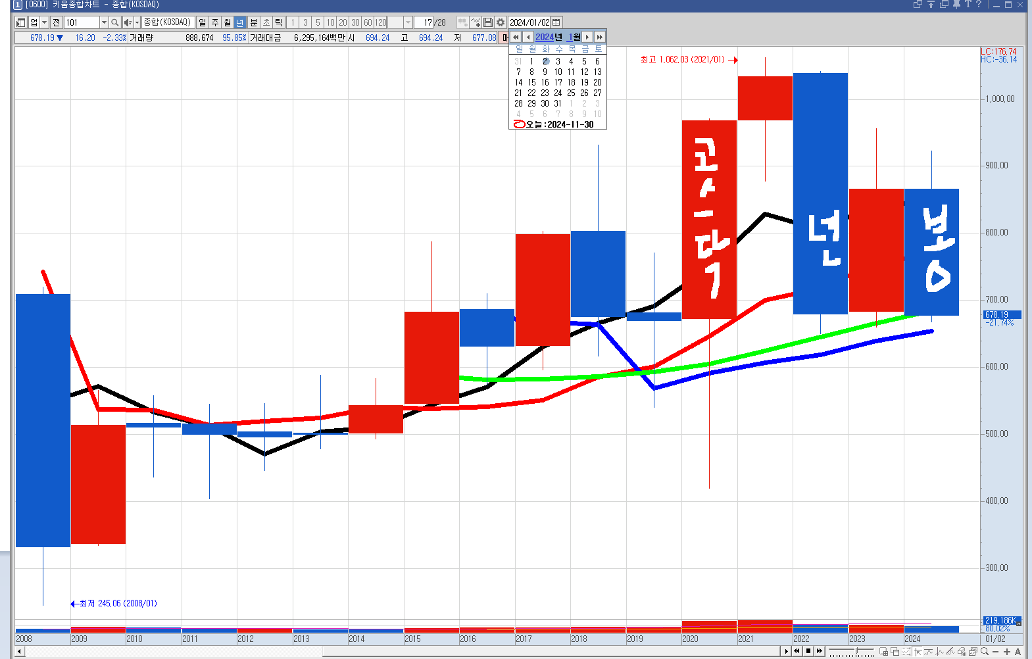Click the rewind button in bottom controls
Image resolution: width=1032 pixels, height=659 pixels.
click(797, 651)
